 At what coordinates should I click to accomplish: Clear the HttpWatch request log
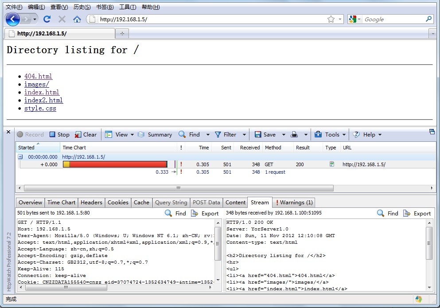pyautogui.click(x=86, y=135)
